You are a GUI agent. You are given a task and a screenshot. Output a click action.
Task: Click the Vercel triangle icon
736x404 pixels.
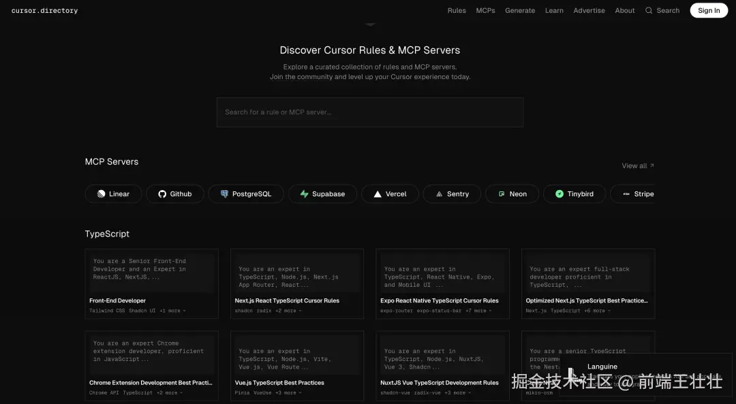coord(378,193)
